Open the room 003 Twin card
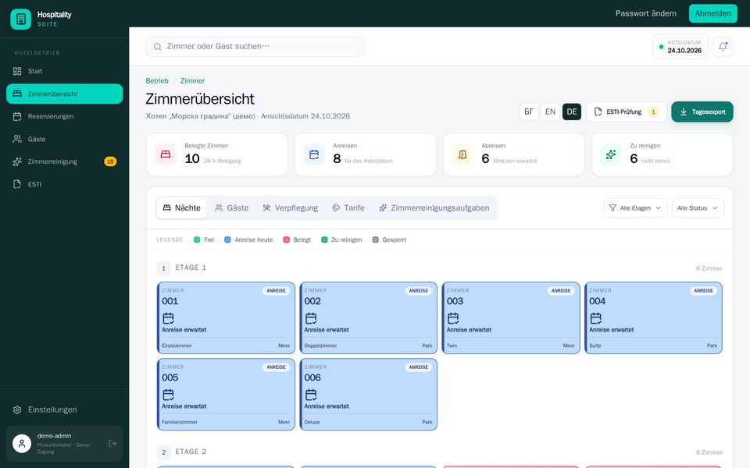Screen dimensions: 750x468 tap(511, 318)
